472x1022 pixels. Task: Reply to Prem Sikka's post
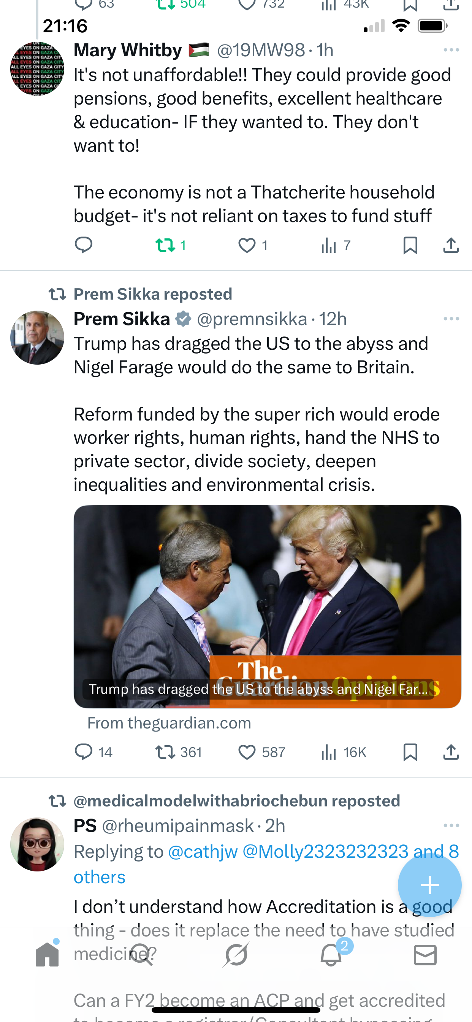[x=84, y=752]
